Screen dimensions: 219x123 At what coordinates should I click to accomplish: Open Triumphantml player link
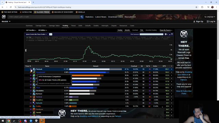pos(40,72)
